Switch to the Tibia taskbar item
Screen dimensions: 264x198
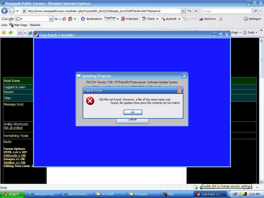(x=170, y=194)
